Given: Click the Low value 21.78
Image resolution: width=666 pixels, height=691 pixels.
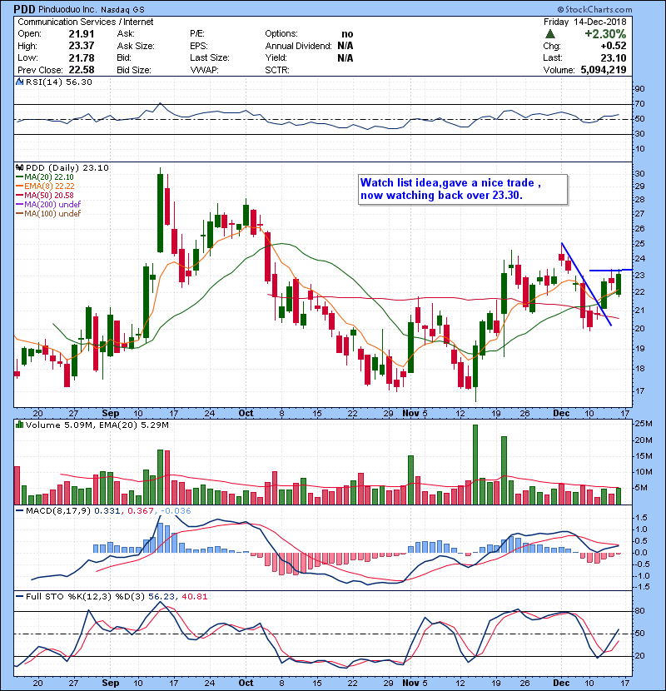Looking at the screenshot, I should 82,57.
